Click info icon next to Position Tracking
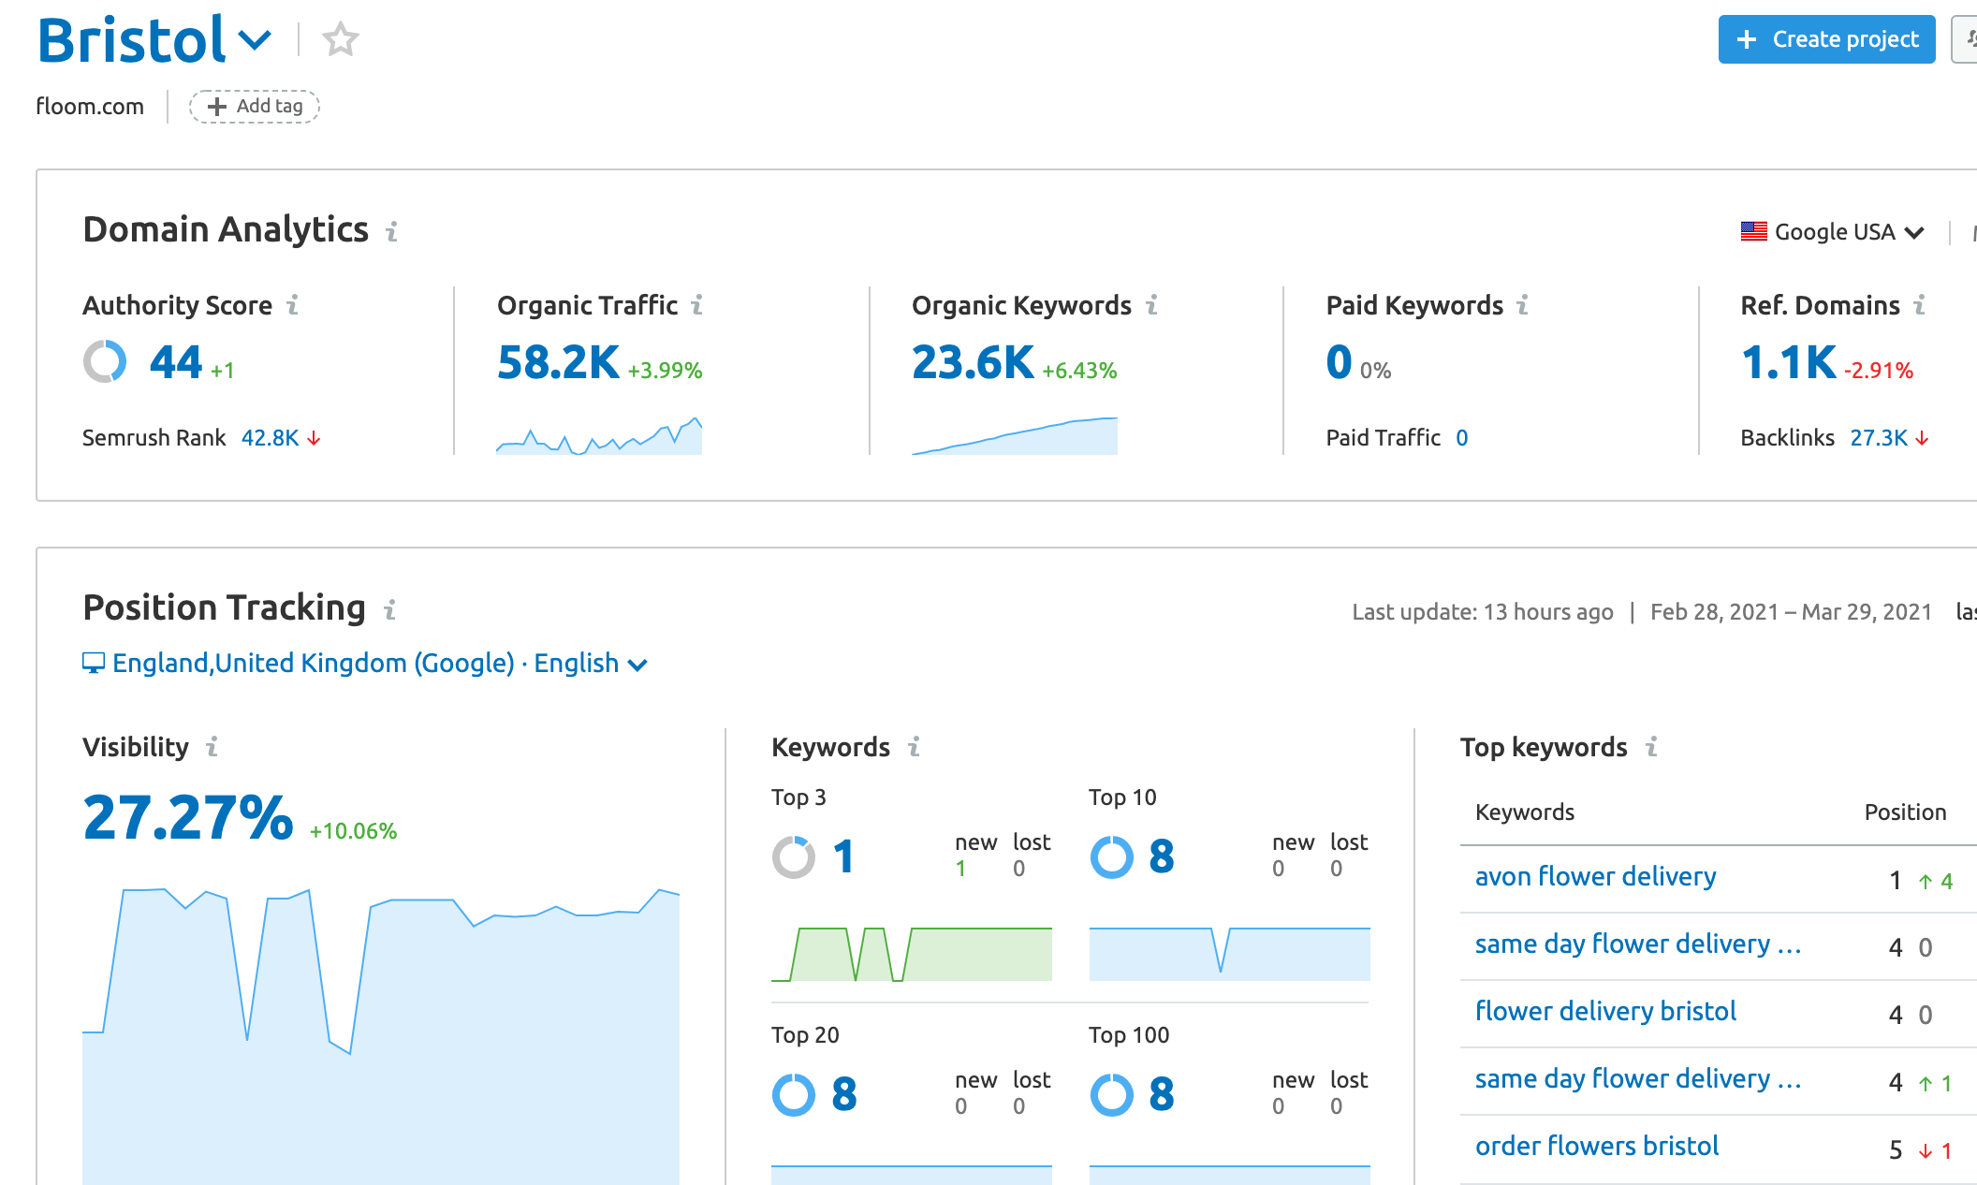The image size is (1977, 1185). click(390, 610)
